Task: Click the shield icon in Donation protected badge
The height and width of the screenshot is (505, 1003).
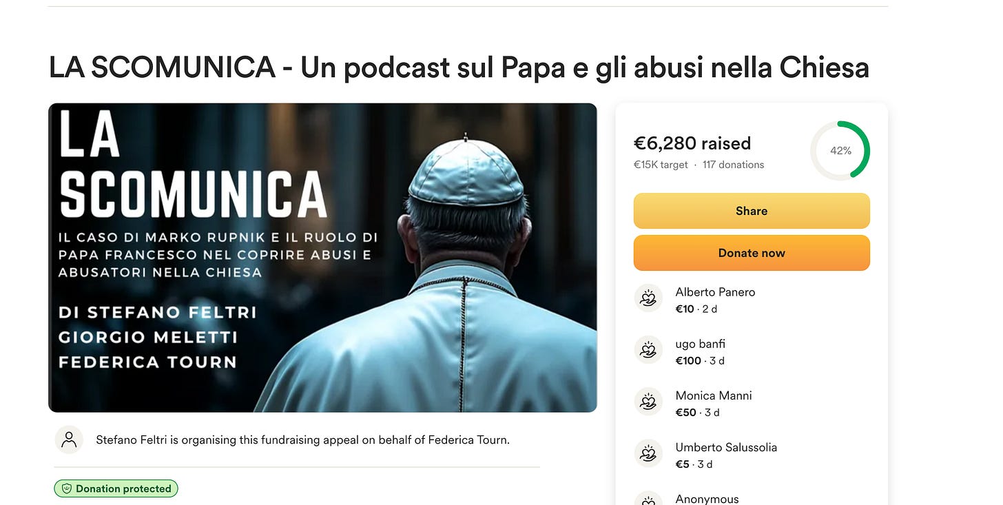Action: [x=67, y=488]
